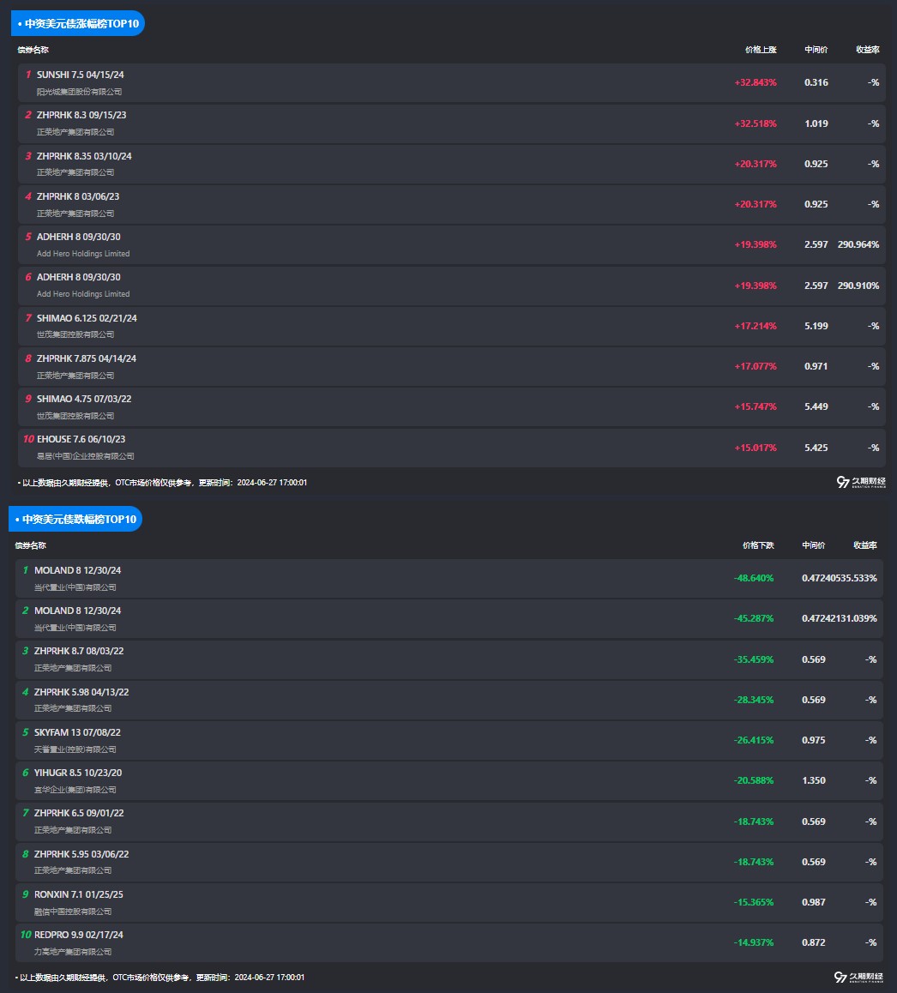Sort by the 价格下跌 column header

coord(758,545)
